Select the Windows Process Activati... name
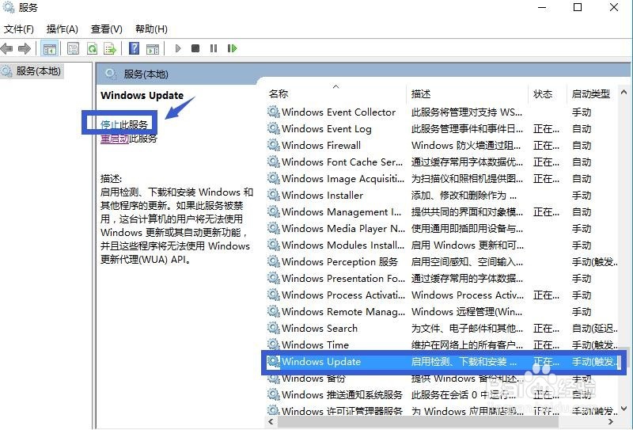This screenshot has width=633, height=430. pos(343,295)
